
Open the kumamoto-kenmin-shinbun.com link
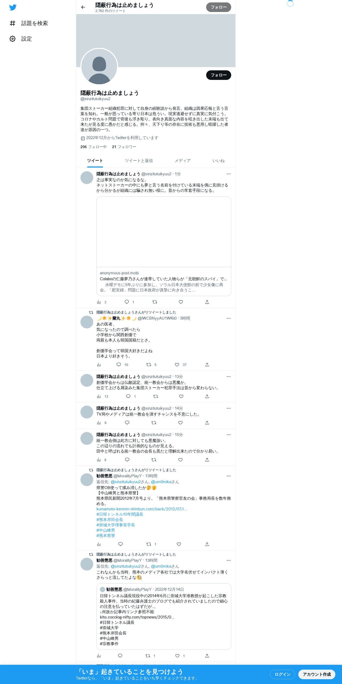pos(142,509)
